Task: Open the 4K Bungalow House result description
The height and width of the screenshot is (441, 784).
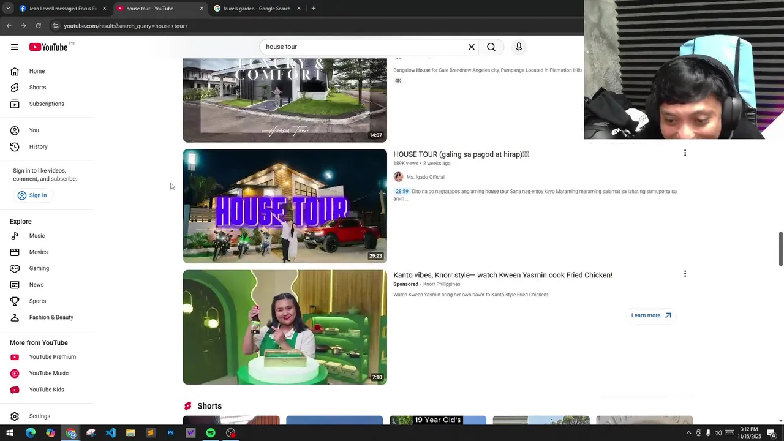Action: 488,70
